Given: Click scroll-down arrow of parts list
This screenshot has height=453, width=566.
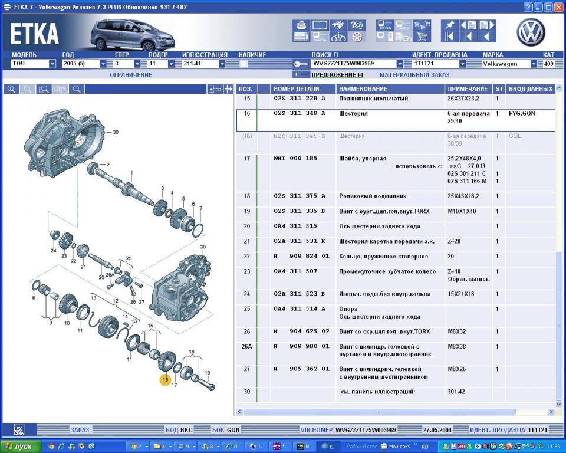Looking at the screenshot, I should [559, 404].
